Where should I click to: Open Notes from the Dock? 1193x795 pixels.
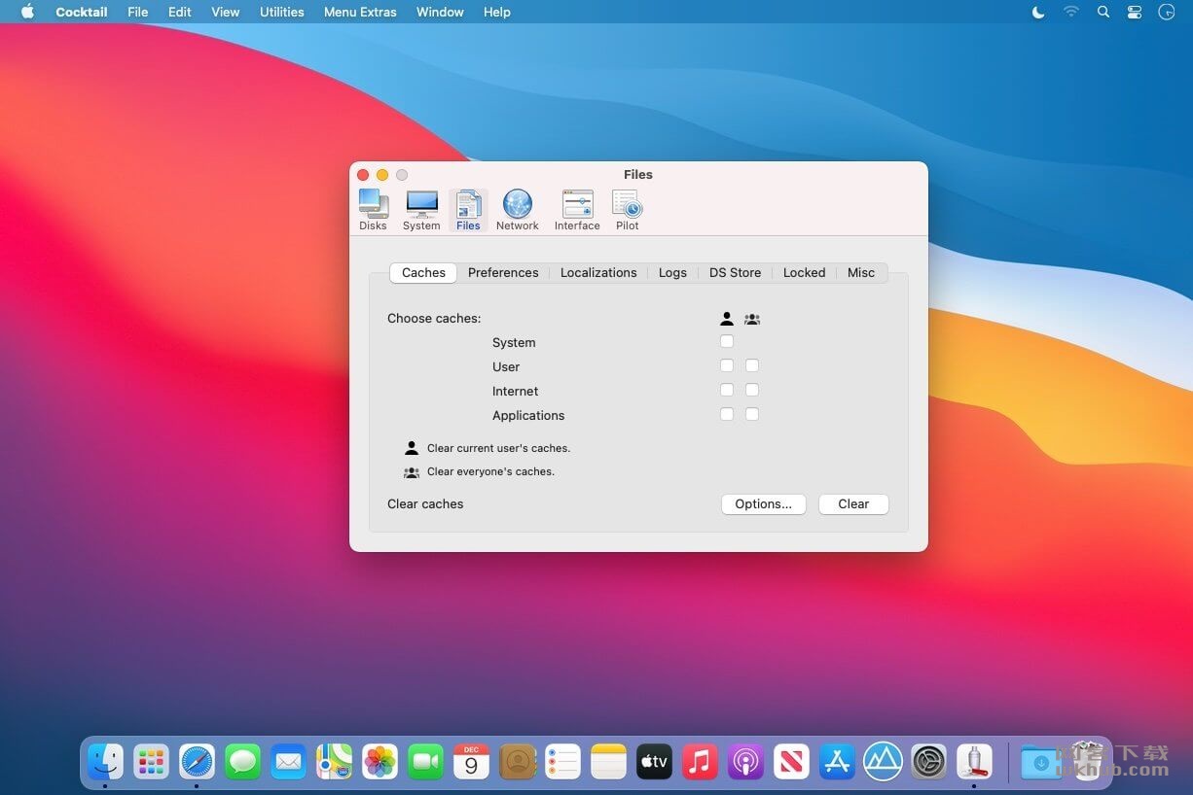609,762
